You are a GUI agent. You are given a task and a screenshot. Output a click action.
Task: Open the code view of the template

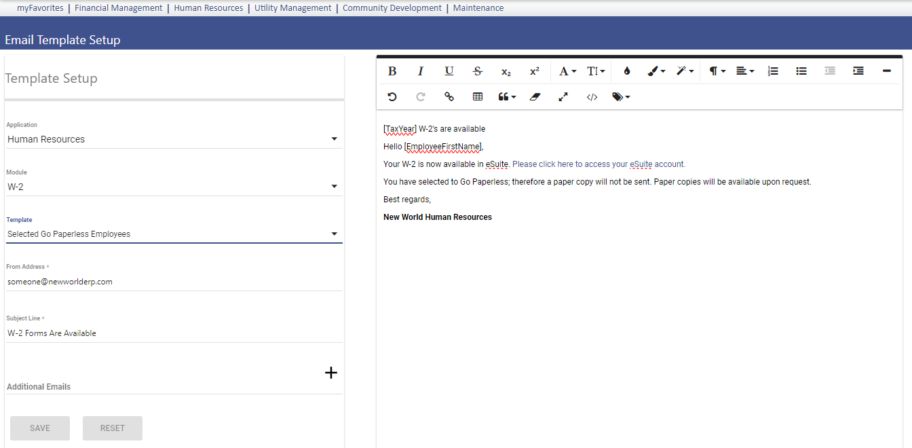pos(591,96)
